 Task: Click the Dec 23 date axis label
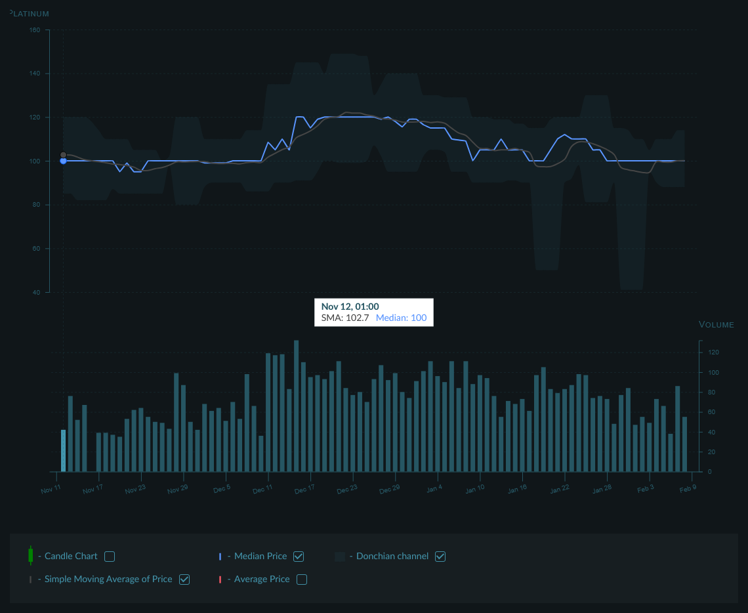(347, 490)
